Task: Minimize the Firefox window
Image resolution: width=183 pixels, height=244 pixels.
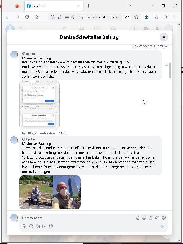Action: [x=151, y=6]
